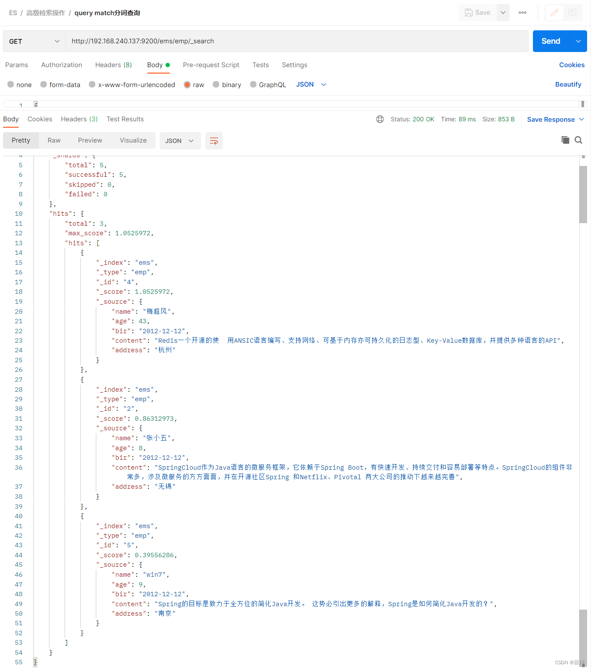591x669 pixels.
Task: Search the response with the magnifier icon
Action: [578, 140]
